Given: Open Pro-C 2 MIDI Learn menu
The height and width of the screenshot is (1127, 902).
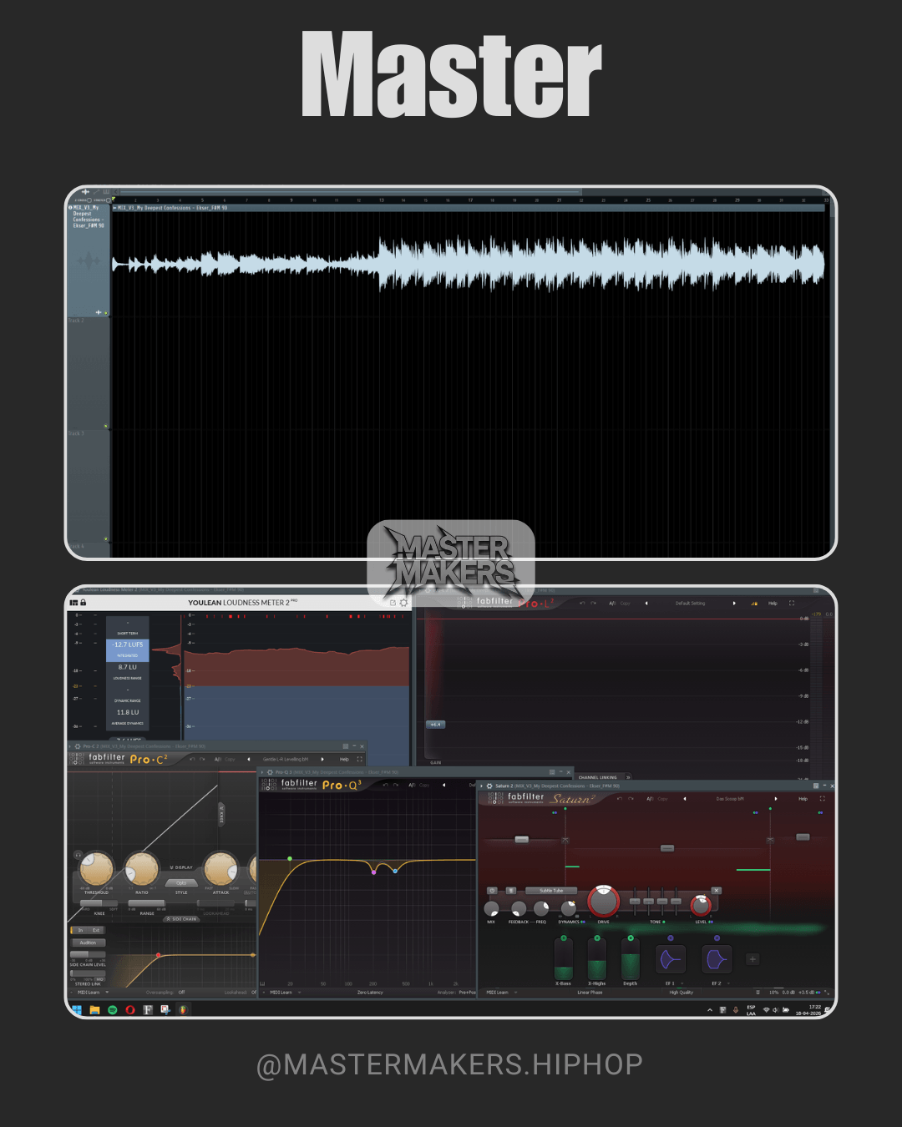Looking at the screenshot, I should pos(90,993).
